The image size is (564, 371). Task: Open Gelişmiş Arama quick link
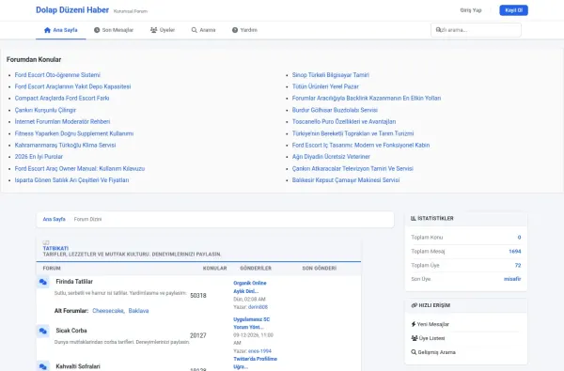click(x=437, y=352)
